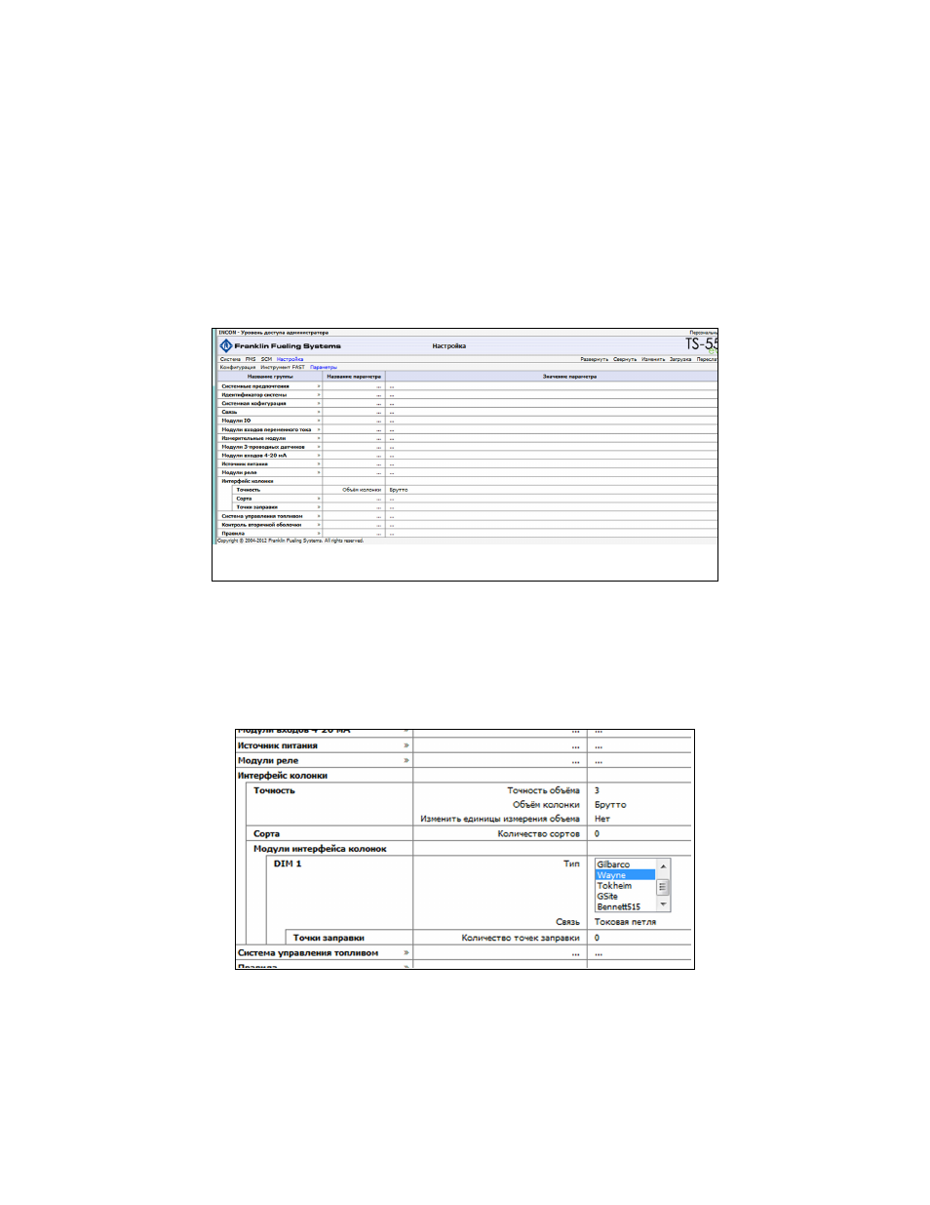Click the Токовая петля value
This screenshot has width=930, height=1205.
[625, 922]
